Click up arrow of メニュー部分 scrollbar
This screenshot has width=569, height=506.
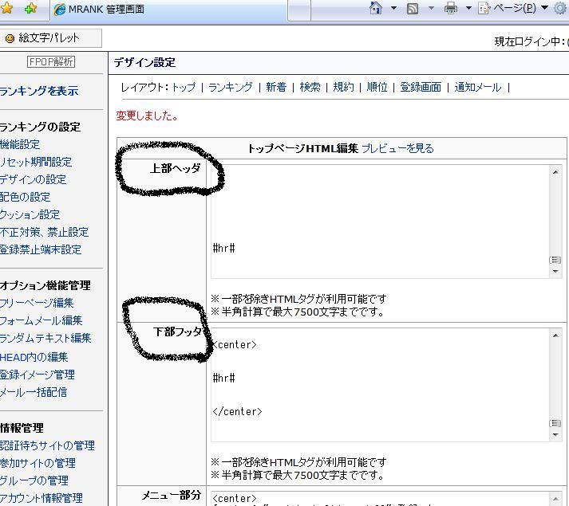555,499
